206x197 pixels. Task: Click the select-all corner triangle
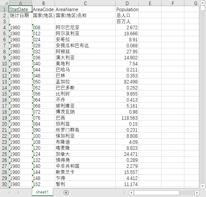click(x=5, y=3)
